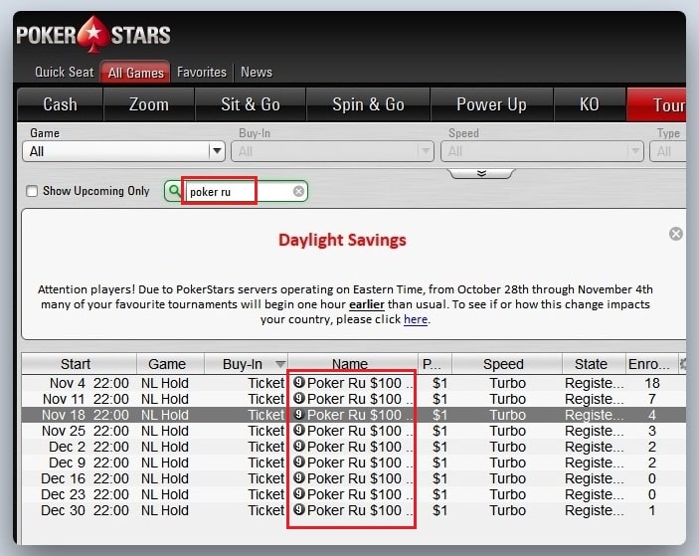
Task: Select the Dec 2 22:00 tournament row
Action: [x=354, y=447]
